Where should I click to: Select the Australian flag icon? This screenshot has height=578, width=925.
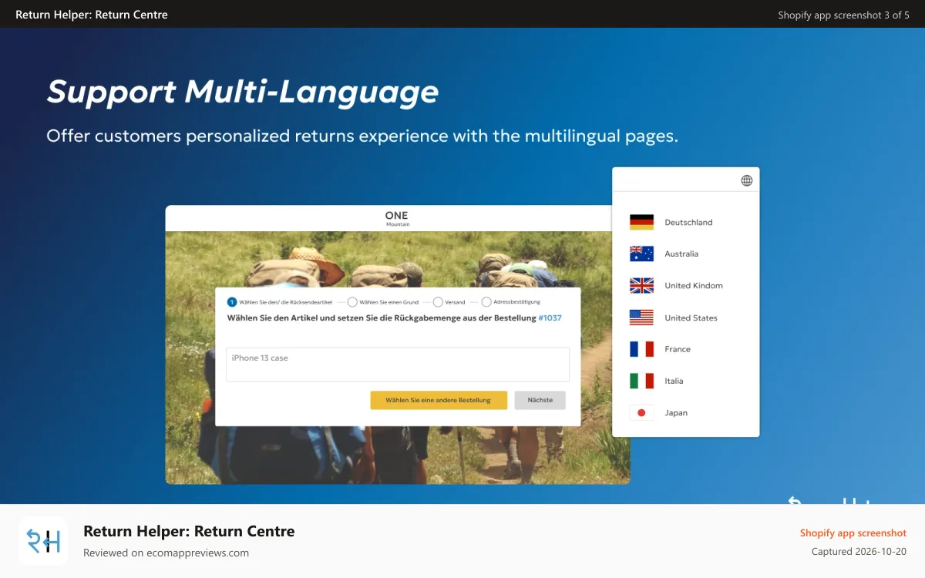coord(641,254)
